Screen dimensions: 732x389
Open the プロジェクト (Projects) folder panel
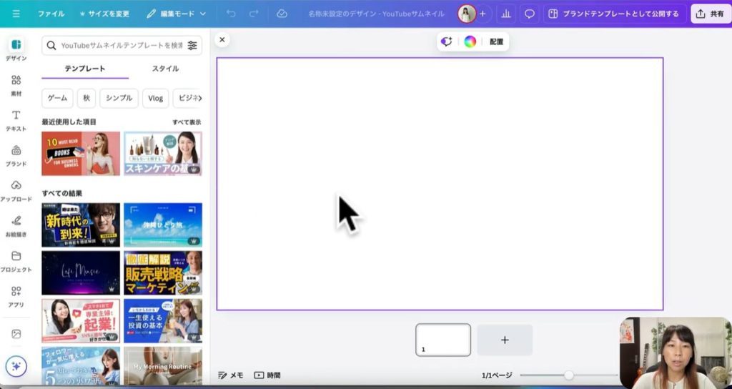[x=16, y=260]
